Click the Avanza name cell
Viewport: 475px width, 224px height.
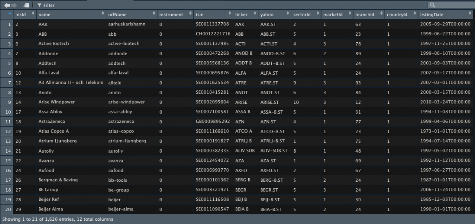(x=71, y=160)
